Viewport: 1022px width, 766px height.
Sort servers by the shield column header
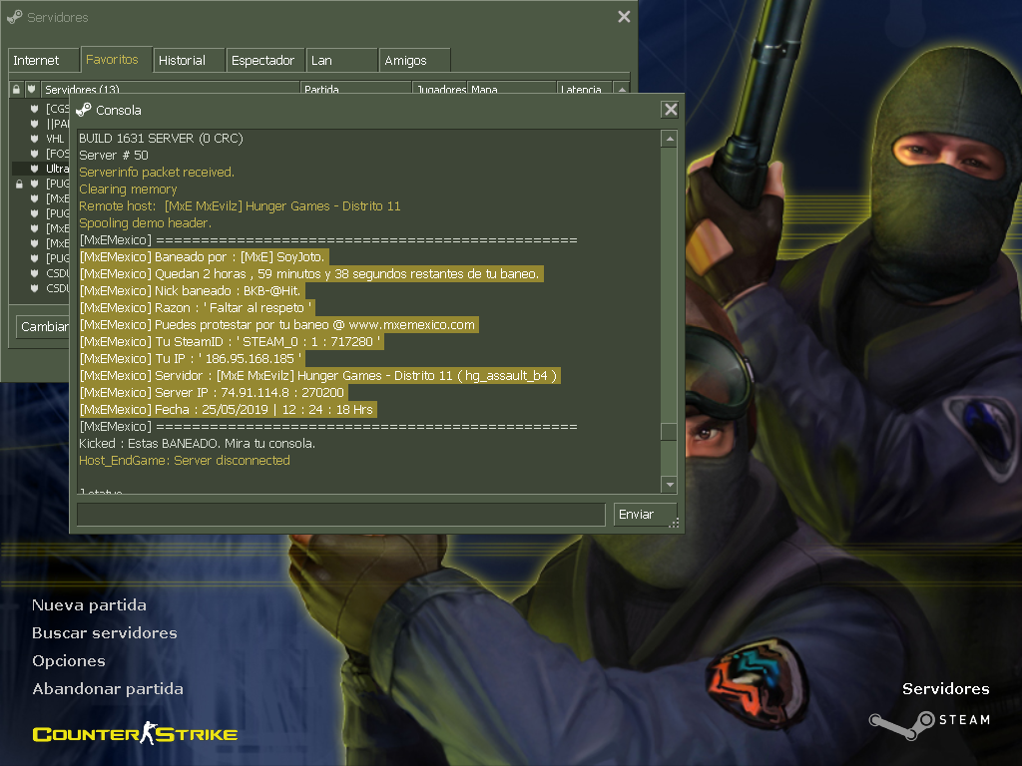(x=31, y=89)
